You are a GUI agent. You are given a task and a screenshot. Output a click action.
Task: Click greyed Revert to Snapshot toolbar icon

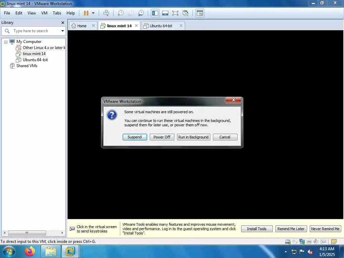click(x=131, y=13)
